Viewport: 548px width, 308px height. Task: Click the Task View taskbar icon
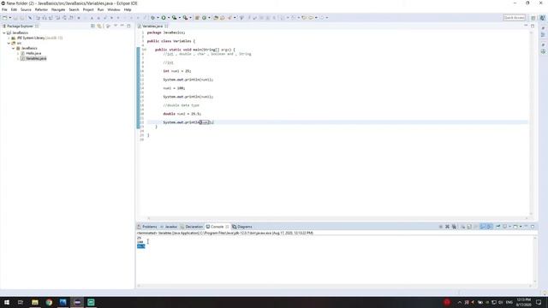tap(21, 302)
